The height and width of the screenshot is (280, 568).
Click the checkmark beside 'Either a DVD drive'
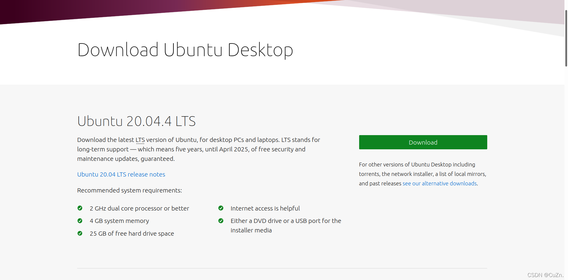[x=221, y=221]
